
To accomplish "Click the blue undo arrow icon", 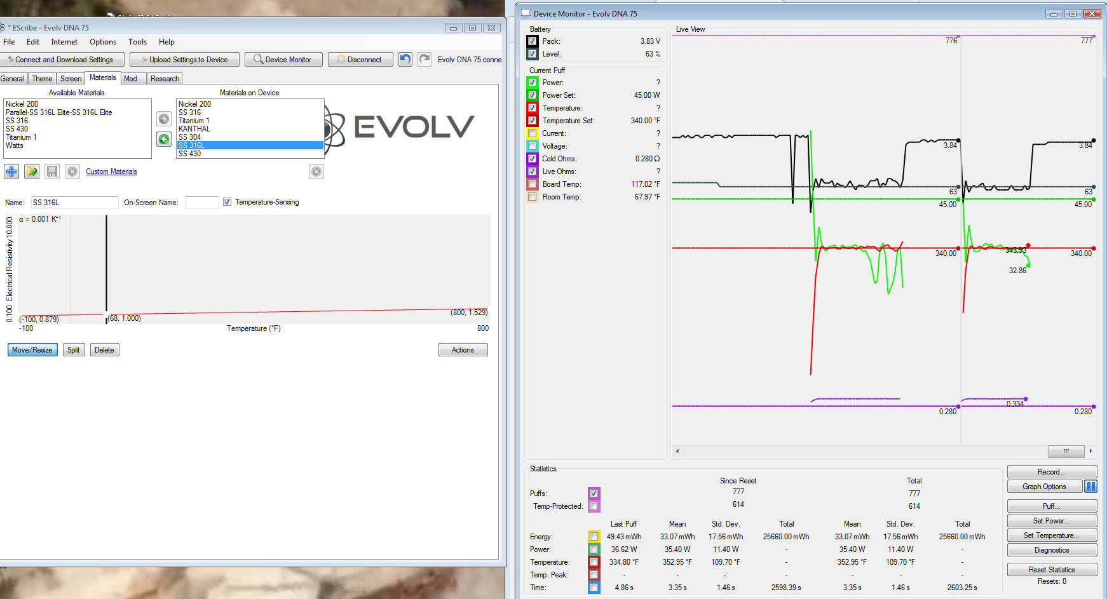I will point(405,59).
